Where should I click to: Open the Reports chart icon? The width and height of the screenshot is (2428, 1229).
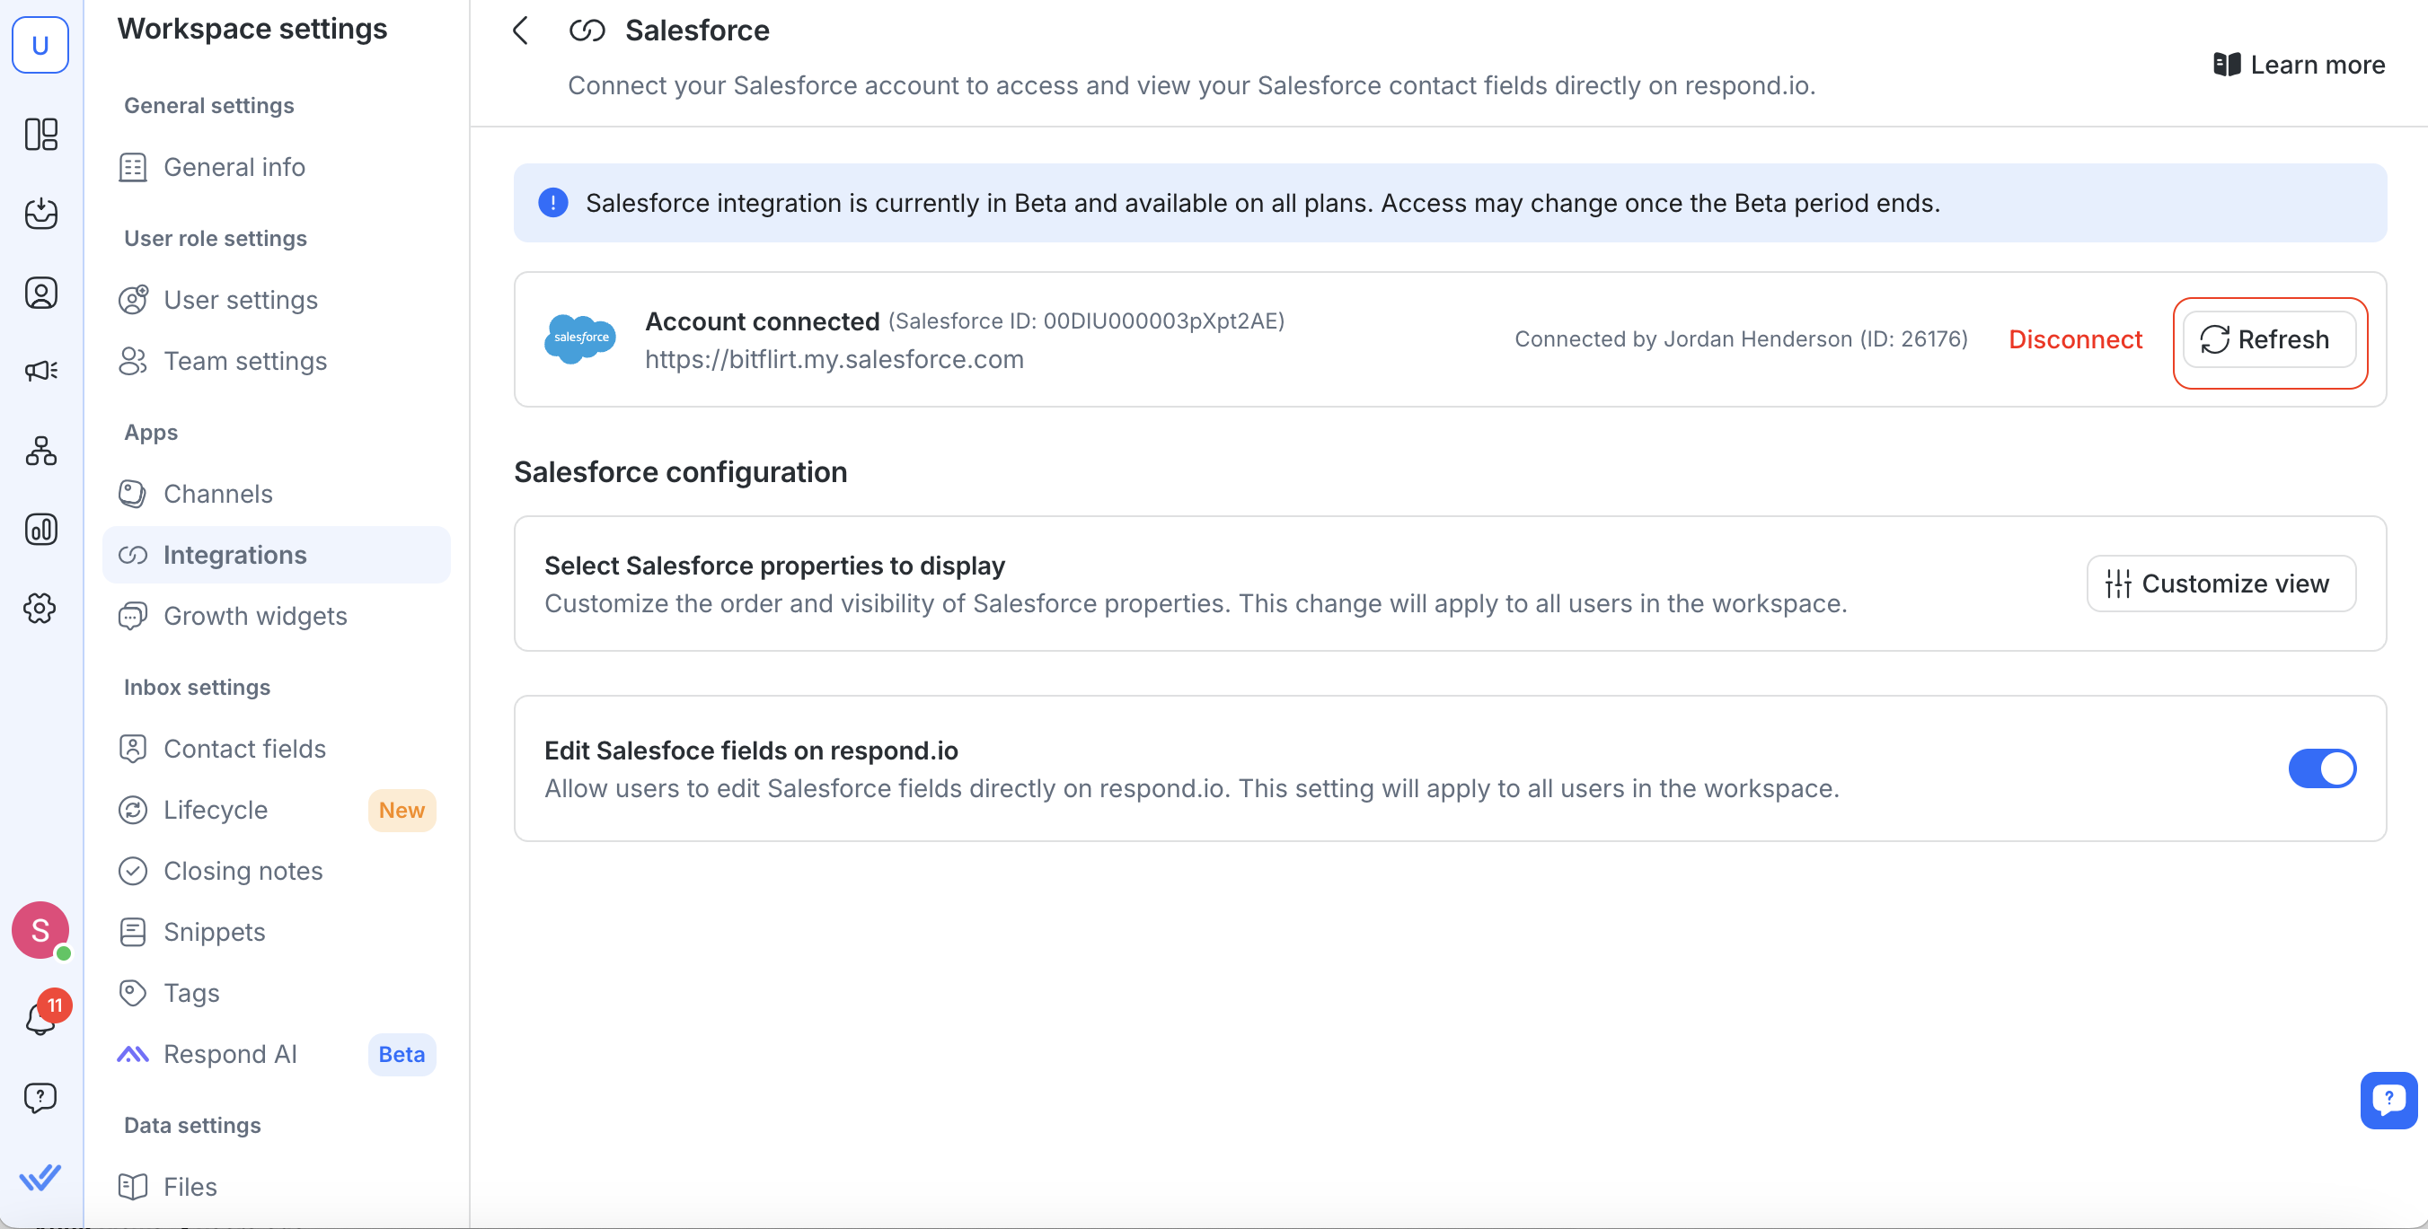40,530
